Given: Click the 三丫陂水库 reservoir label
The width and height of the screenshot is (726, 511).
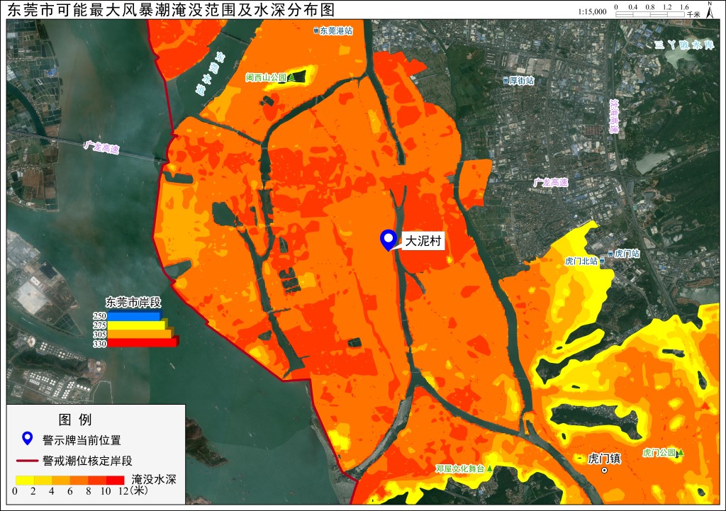Looking at the screenshot, I should click(x=684, y=45).
